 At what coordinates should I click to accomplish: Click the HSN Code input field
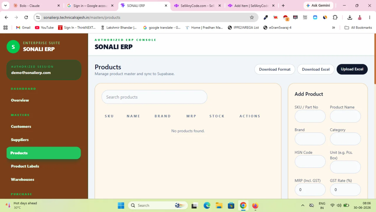point(310,162)
